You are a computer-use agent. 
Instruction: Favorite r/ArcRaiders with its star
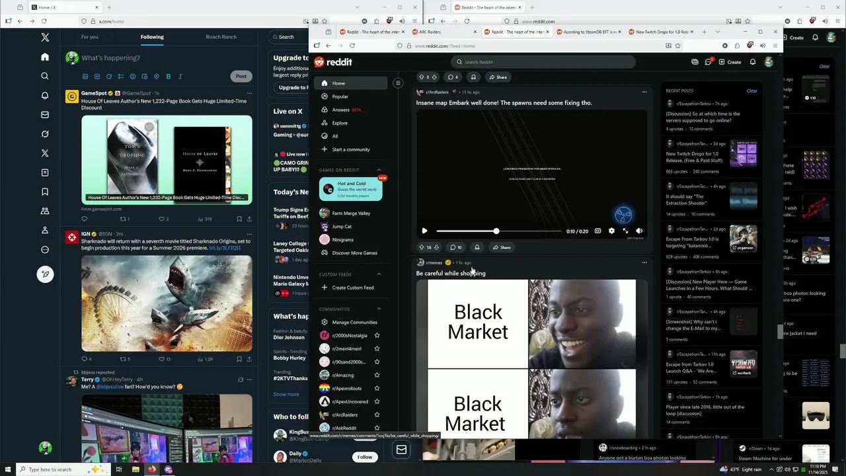(x=377, y=415)
